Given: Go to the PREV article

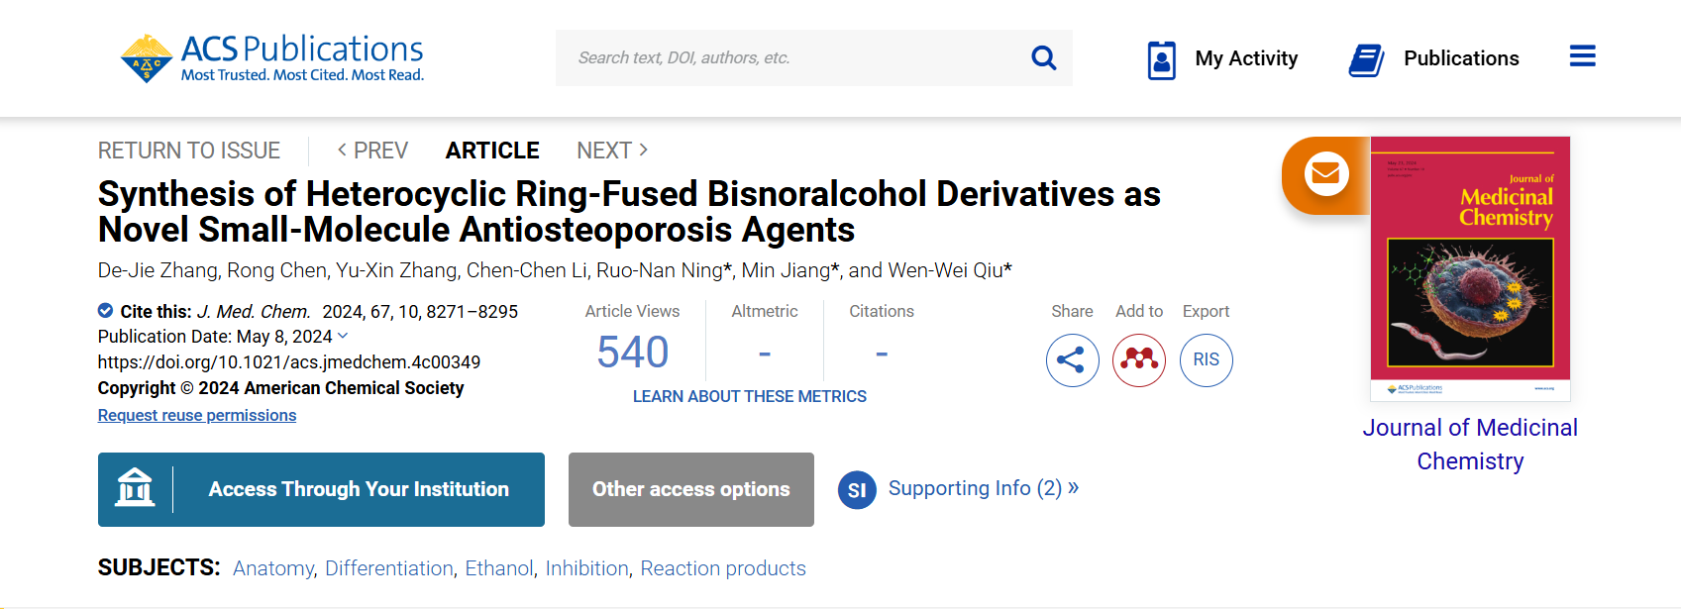Looking at the screenshot, I should [372, 151].
